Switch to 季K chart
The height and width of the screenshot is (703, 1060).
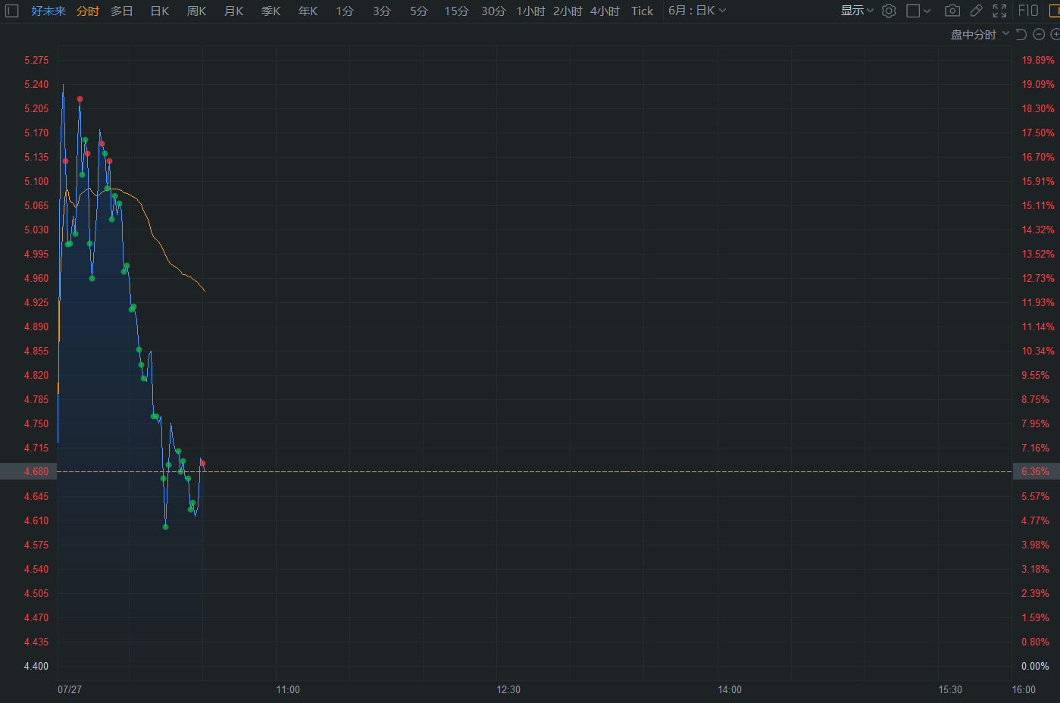tap(271, 11)
